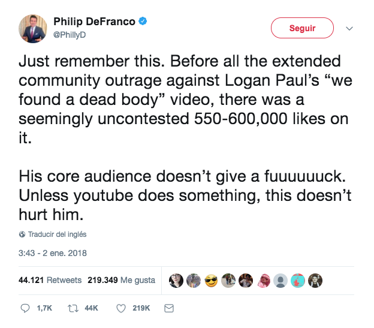
Task: Click the globe translate icon
Action: click(22, 234)
